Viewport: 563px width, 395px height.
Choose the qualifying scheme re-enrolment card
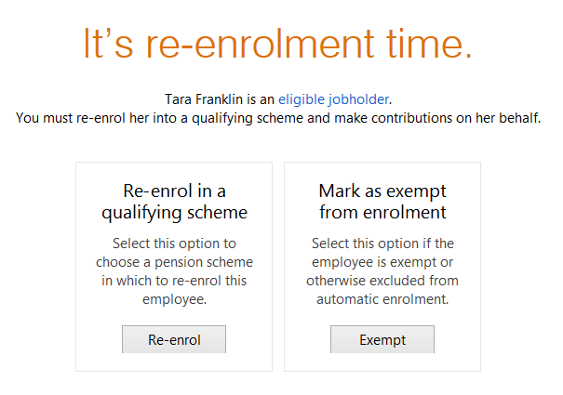(174, 266)
